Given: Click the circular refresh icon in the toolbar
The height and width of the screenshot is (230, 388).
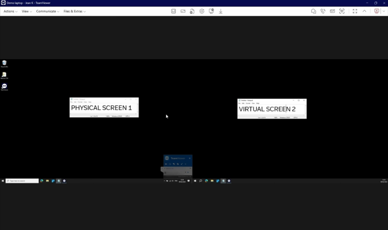Looking at the screenshot, I should (202, 11).
